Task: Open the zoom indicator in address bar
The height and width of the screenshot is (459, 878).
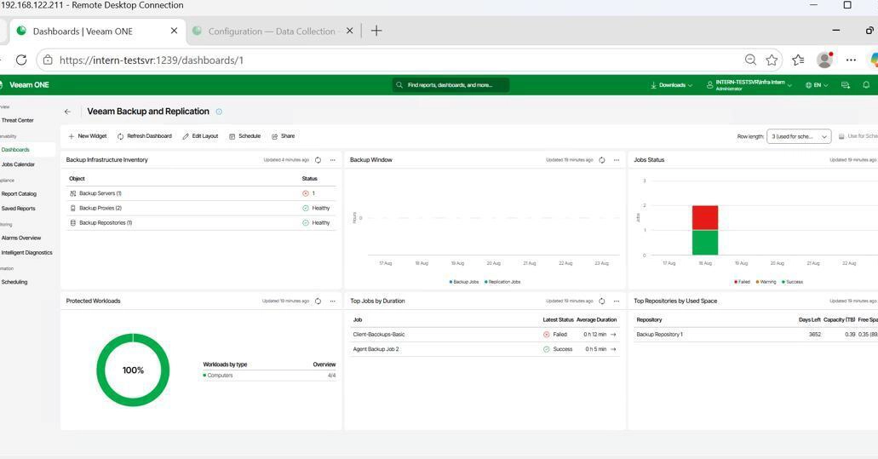Action: [x=750, y=60]
